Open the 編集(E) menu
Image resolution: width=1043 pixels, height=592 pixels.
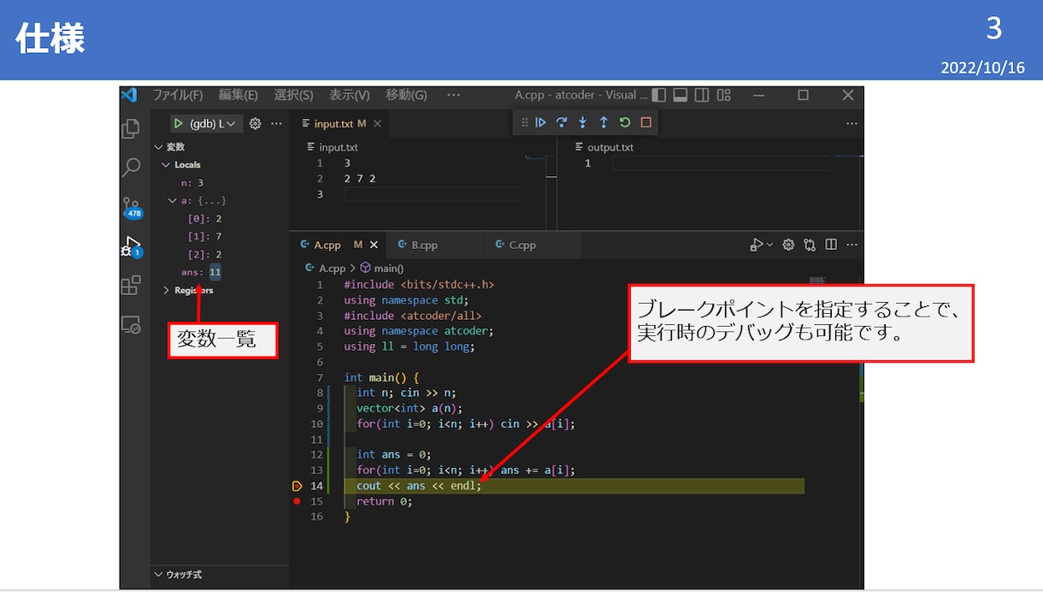[239, 95]
